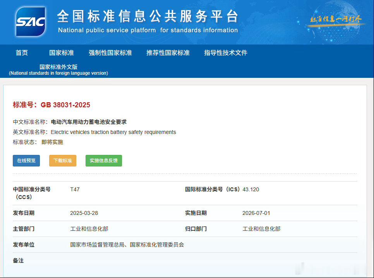Click the 发布单位 value 国家市场监督管理总局

pos(97,245)
